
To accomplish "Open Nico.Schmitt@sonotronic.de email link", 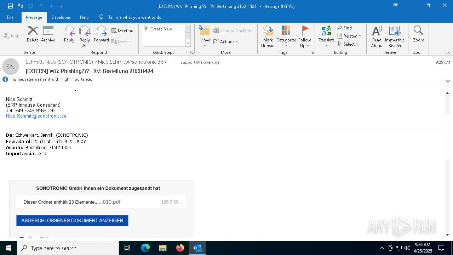I will click(x=36, y=116).
